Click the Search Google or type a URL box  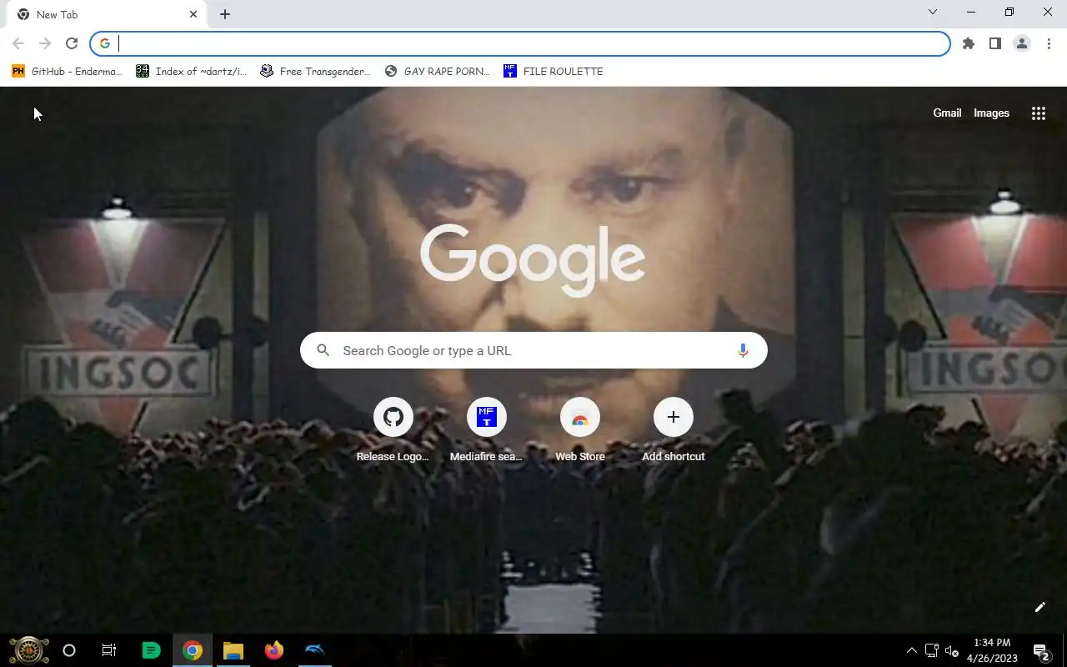point(533,350)
